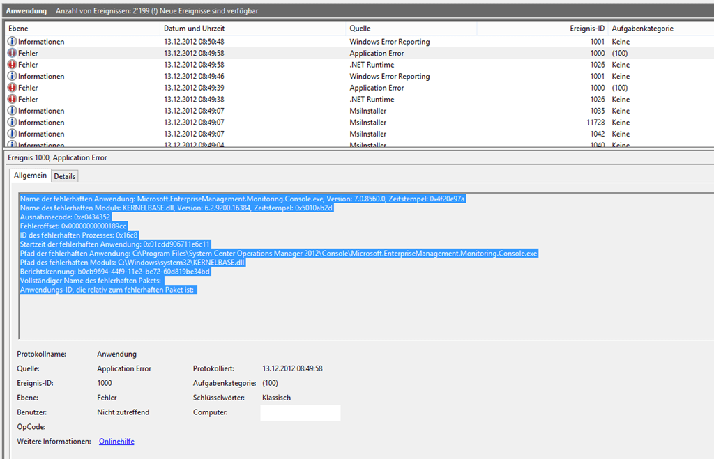Sort by Aufgabenkategorie column header
714x459 pixels.
(661, 28)
